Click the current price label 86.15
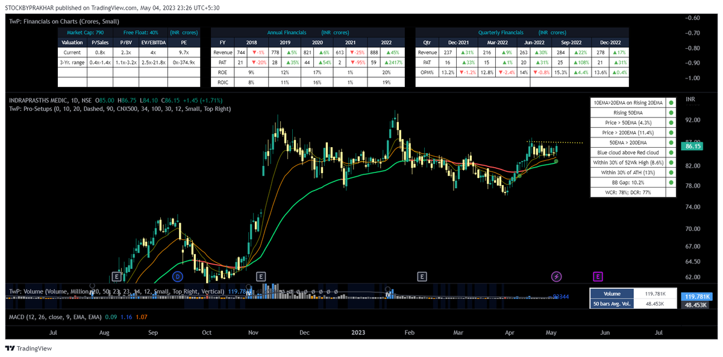 692,146
